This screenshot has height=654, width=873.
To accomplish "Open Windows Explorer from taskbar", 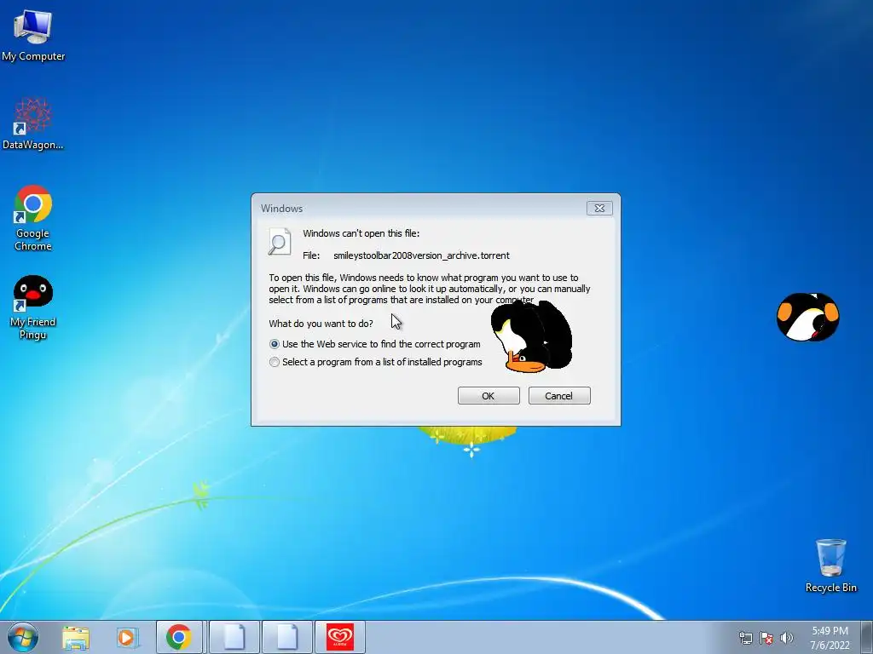I will pos(76,637).
